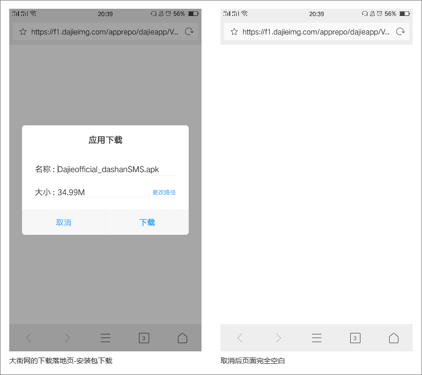Tap the URL address bar in the left phone
The height and width of the screenshot is (375, 422).
point(105,31)
